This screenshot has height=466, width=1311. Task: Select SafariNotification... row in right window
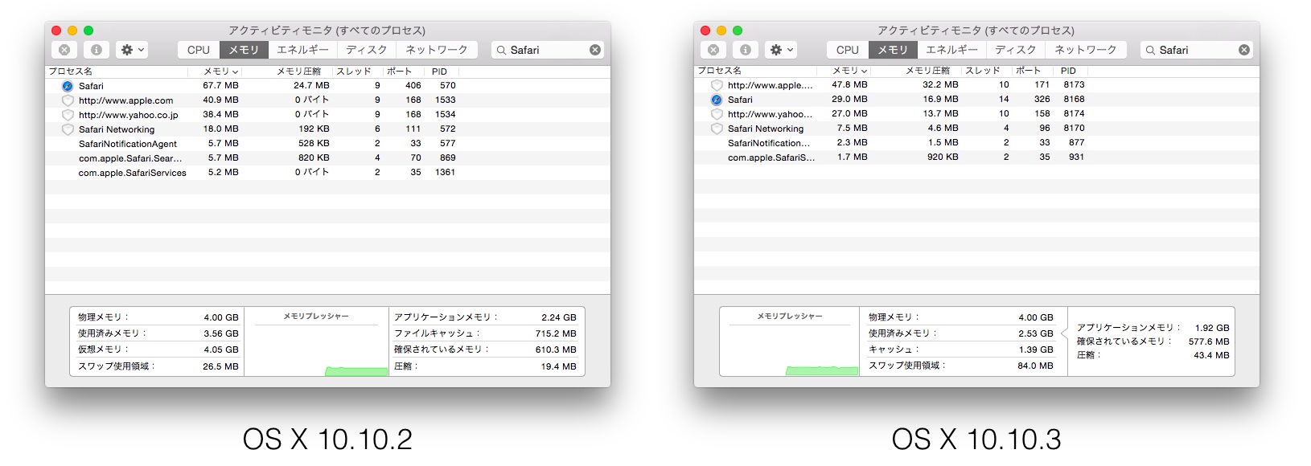pos(976,143)
